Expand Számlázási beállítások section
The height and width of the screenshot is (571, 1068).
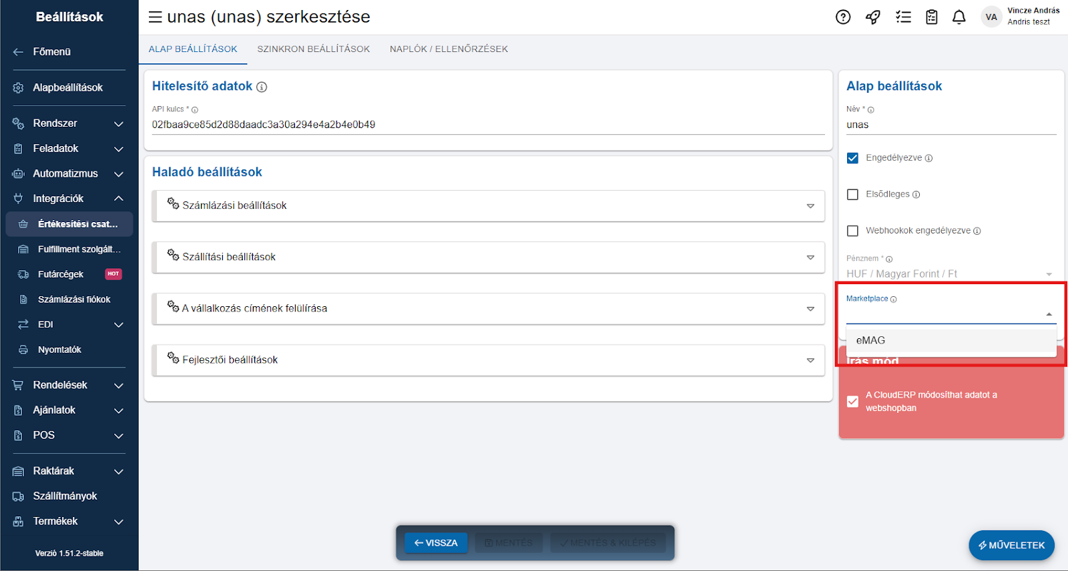point(488,206)
